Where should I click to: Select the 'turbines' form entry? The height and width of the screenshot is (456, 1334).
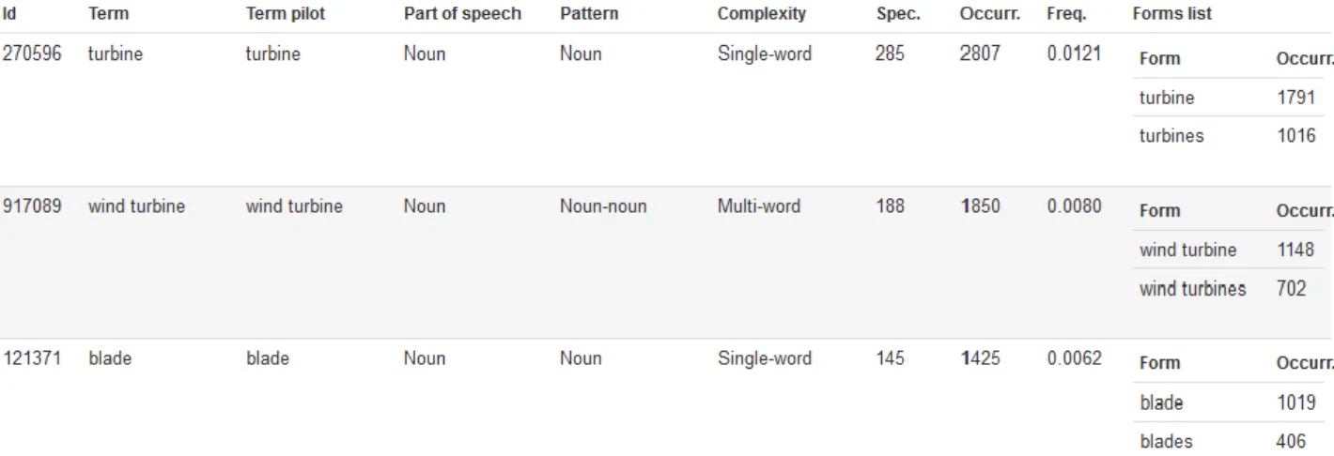click(1171, 136)
